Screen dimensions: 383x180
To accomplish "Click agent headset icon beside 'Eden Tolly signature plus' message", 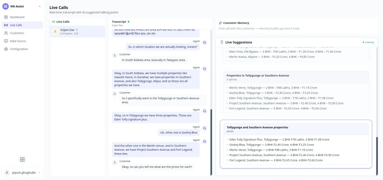I will tap(204, 111).
